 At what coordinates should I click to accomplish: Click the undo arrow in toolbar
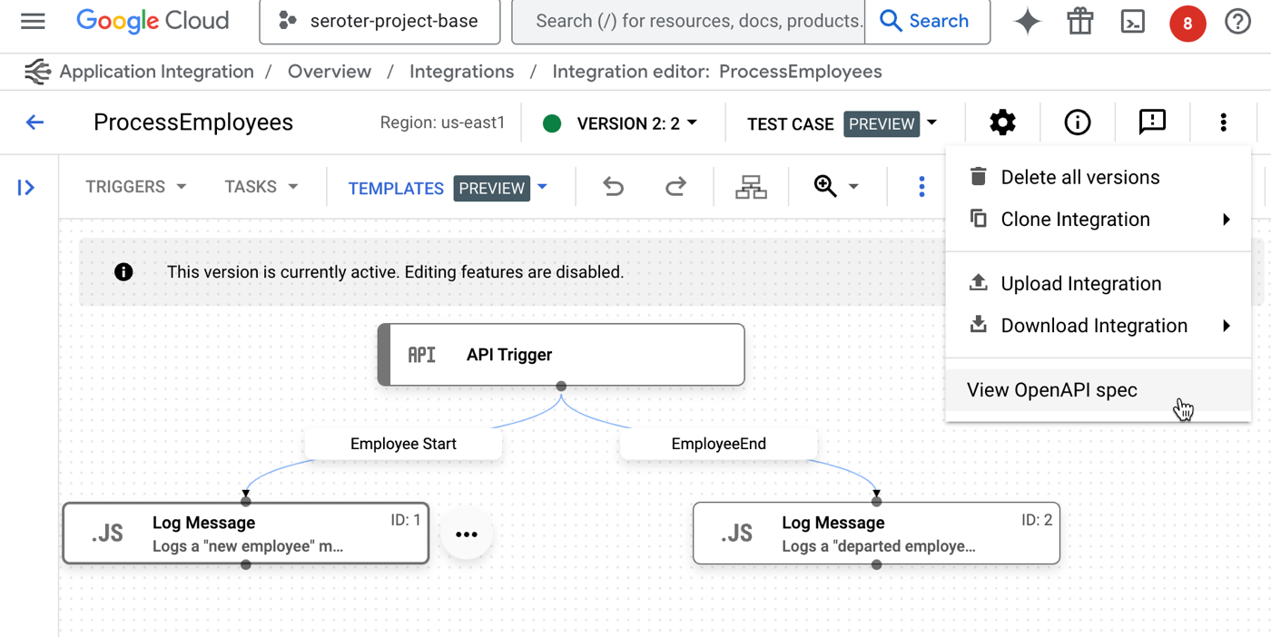tap(614, 187)
